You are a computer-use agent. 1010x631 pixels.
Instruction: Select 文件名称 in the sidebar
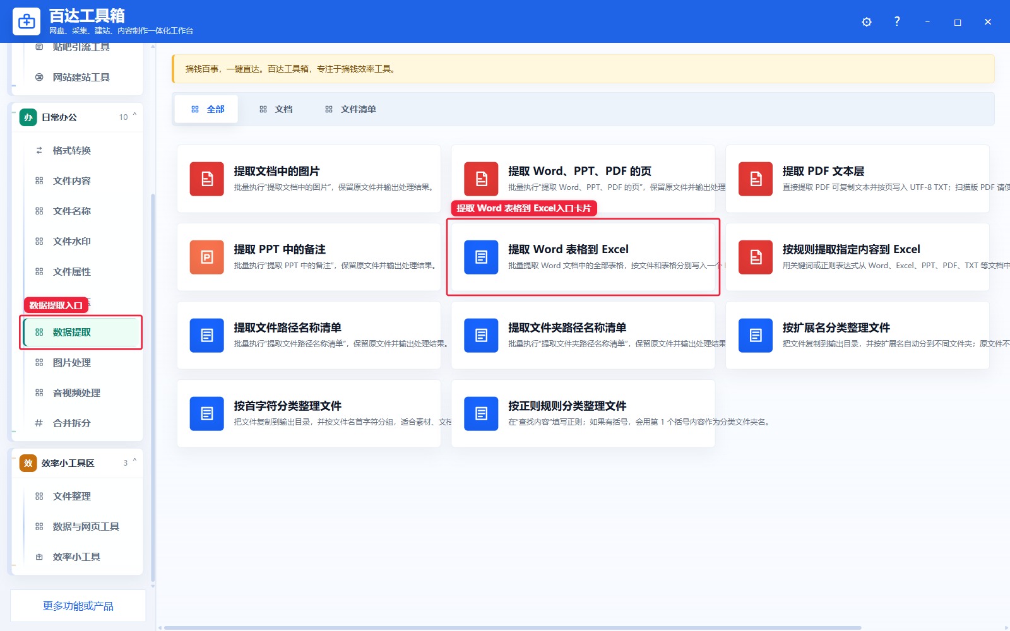point(81,211)
